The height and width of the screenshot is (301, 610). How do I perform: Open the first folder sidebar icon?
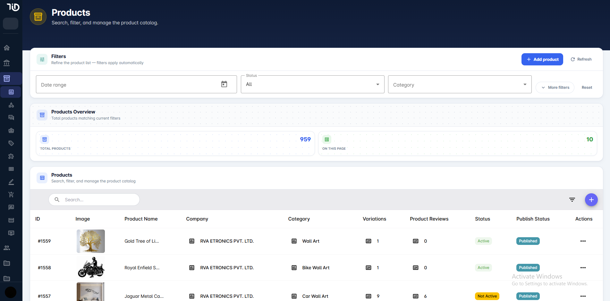click(7, 263)
